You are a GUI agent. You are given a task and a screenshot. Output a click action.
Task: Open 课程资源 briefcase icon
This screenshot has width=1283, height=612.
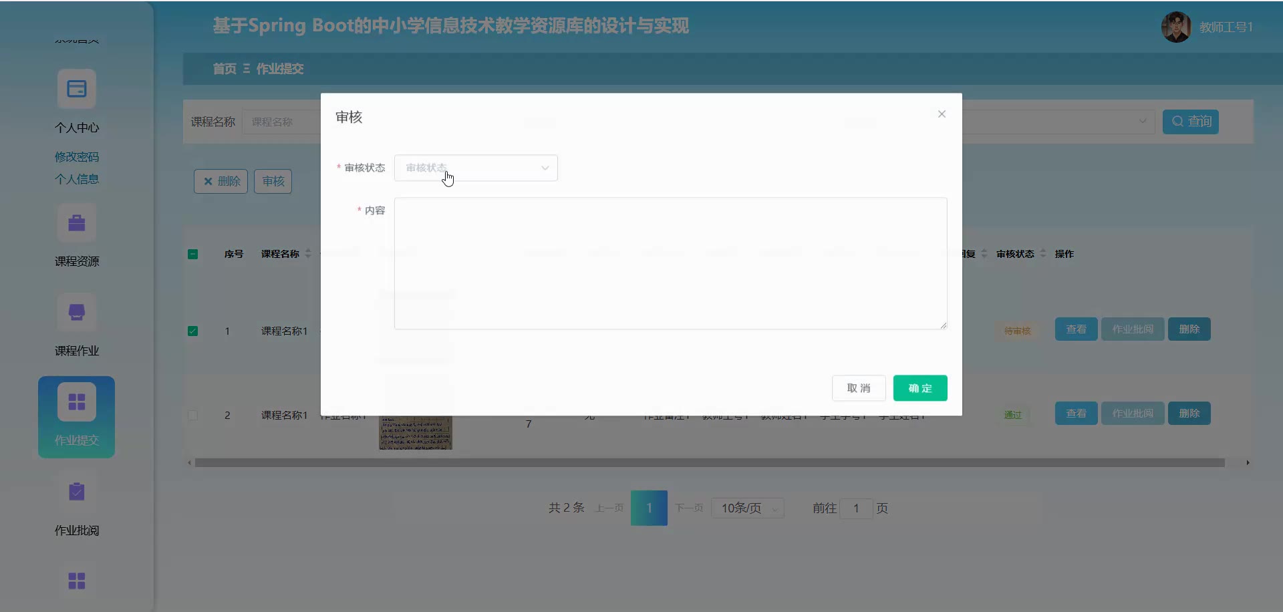(x=77, y=222)
